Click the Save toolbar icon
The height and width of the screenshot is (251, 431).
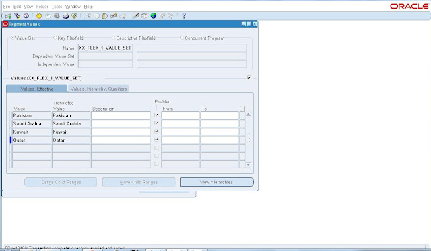(39, 16)
